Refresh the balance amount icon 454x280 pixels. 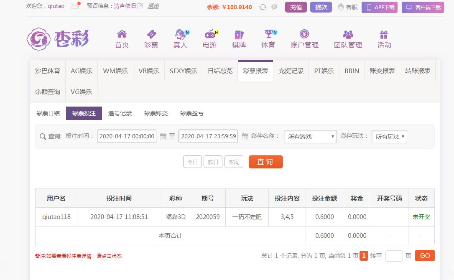click(x=263, y=7)
